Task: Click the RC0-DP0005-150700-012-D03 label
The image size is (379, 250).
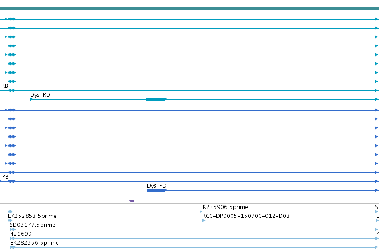Action: click(246, 216)
